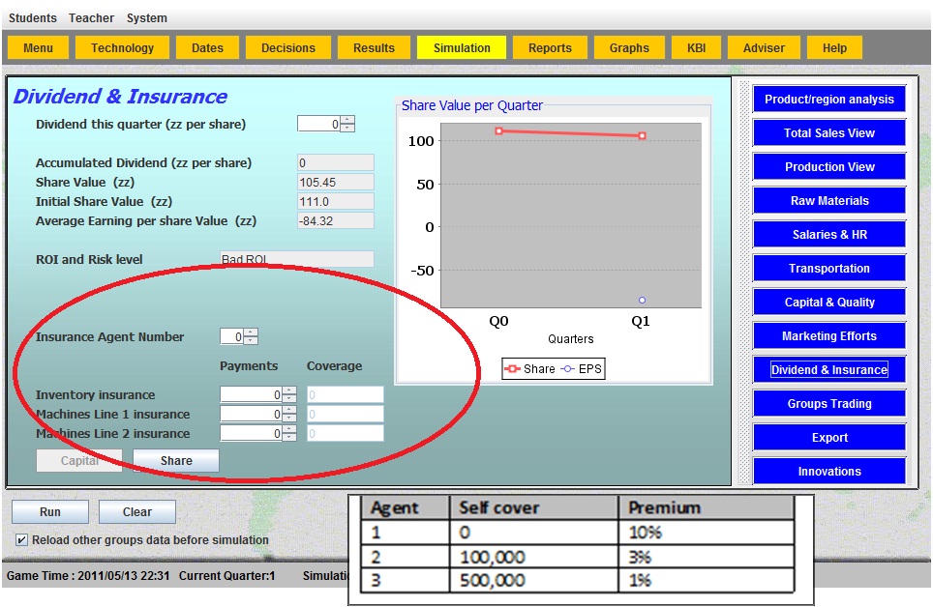Click the Run button
933x607 pixels.
50,512
